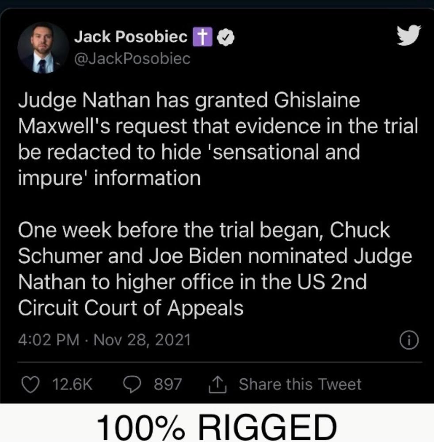Click the Nov 28, 2021 date

(142, 340)
